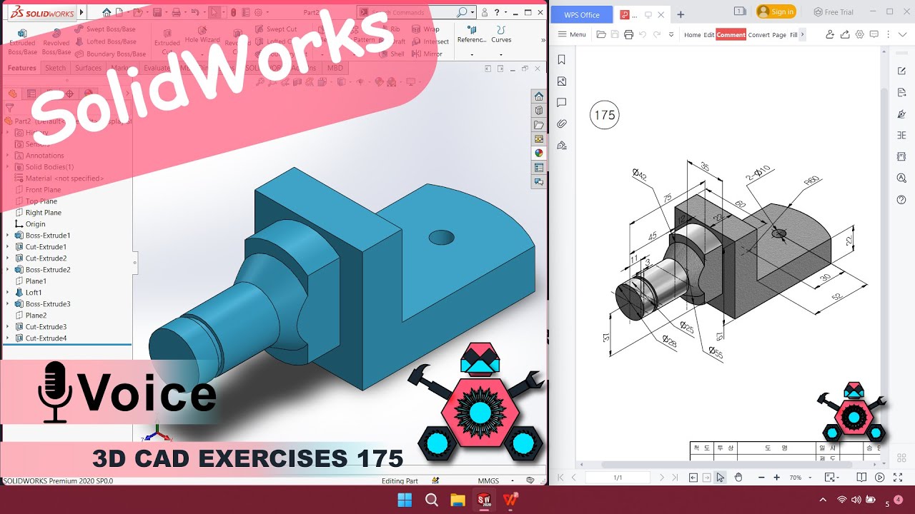Open WPS quick access toolbar dropdown
915x514 pixels.
[x=671, y=34]
